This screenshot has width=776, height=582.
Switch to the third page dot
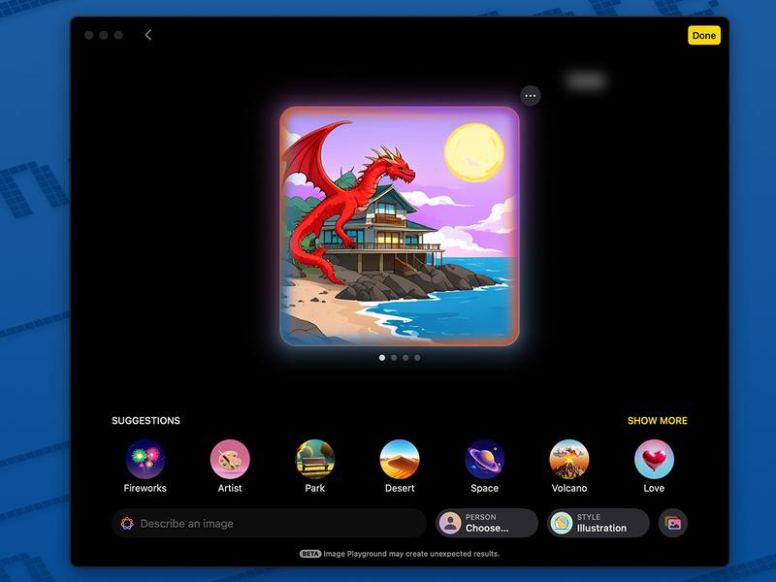click(405, 357)
